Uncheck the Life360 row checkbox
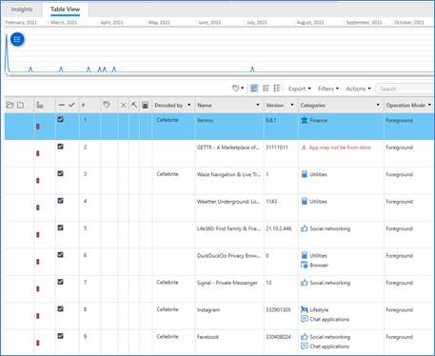The image size is (435, 356). click(60, 227)
